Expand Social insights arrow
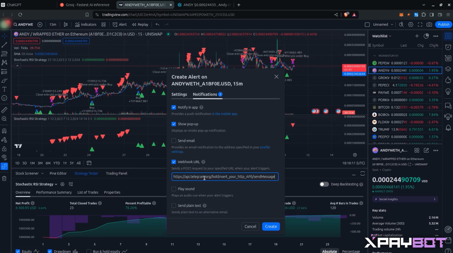The image size is (453, 253). pyautogui.click(x=434, y=199)
